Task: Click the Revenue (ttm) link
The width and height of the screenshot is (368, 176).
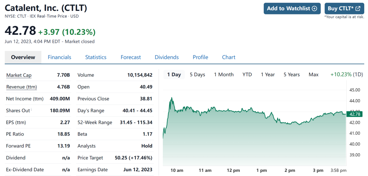Action: pyautogui.click(x=21, y=87)
